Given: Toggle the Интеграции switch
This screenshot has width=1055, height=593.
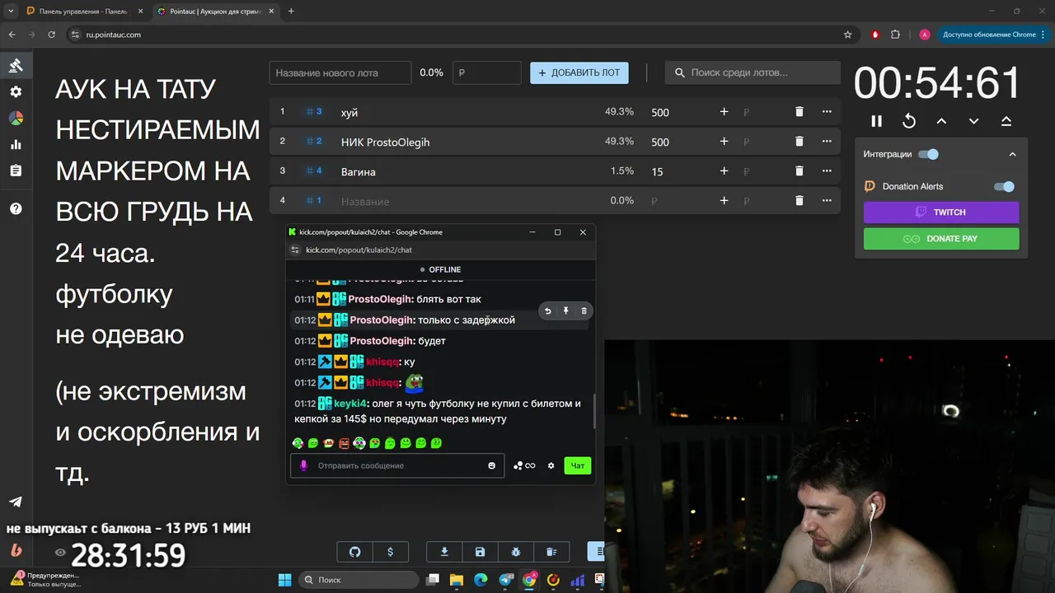Looking at the screenshot, I should [929, 154].
